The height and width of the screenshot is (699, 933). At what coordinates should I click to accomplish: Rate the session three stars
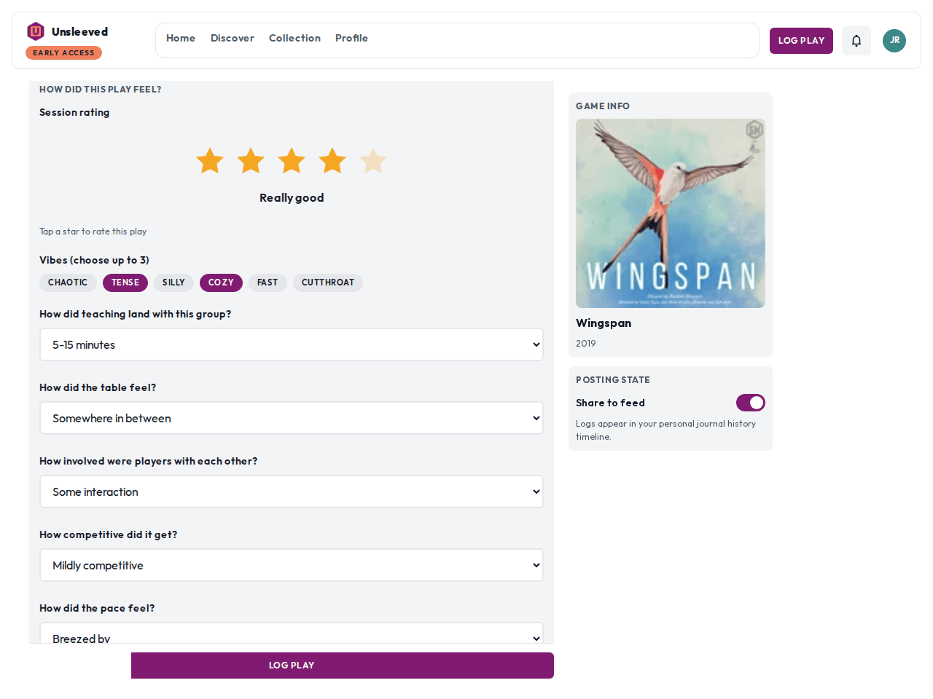click(292, 161)
